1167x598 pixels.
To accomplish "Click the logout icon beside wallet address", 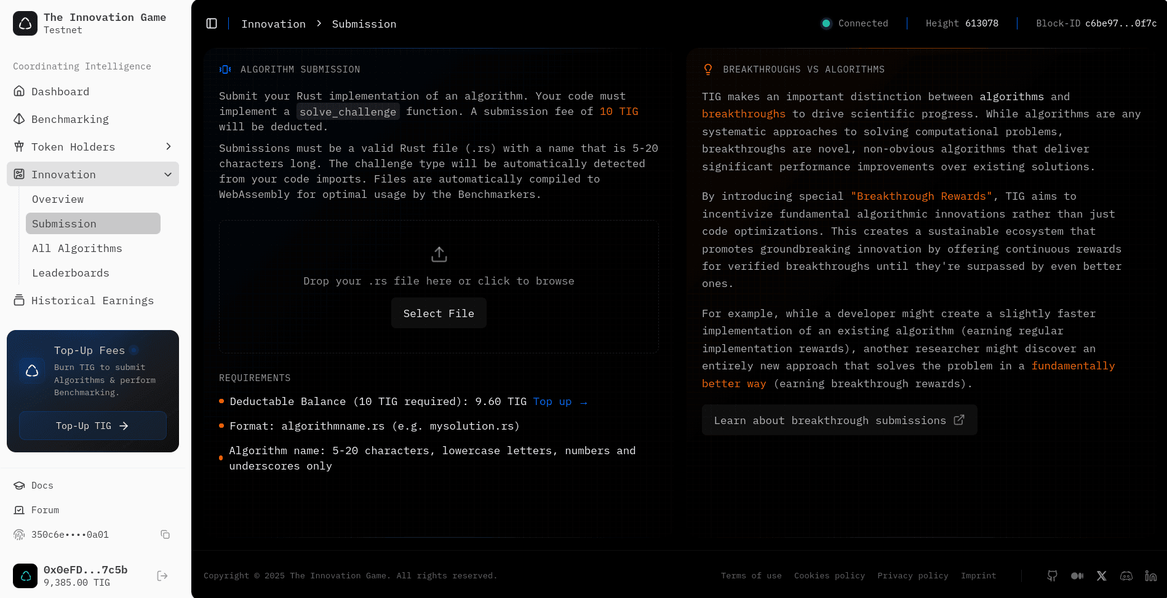I will pyautogui.click(x=162, y=576).
